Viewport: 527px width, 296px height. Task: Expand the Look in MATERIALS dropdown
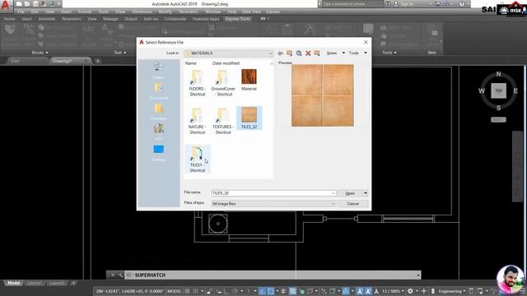click(x=270, y=53)
